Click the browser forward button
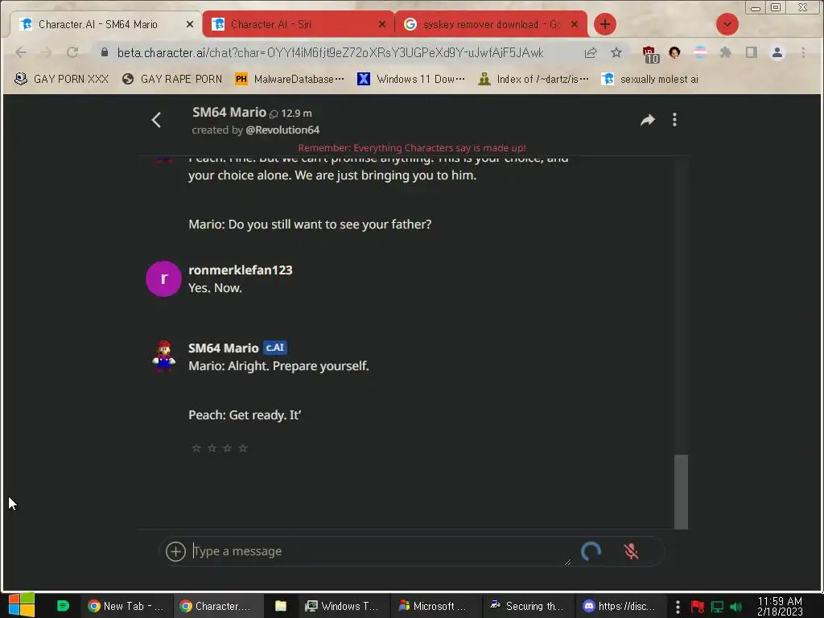Screen dimensions: 824x618 46,52
